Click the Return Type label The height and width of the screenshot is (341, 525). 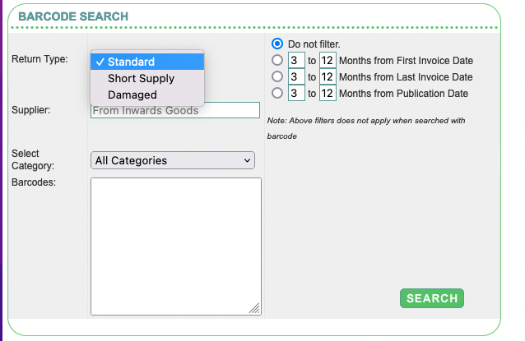39,59
